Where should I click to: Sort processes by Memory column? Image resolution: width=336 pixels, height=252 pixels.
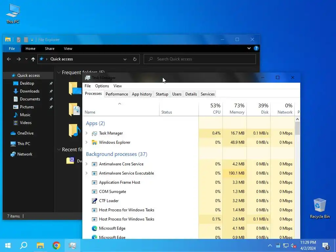(x=235, y=108)
